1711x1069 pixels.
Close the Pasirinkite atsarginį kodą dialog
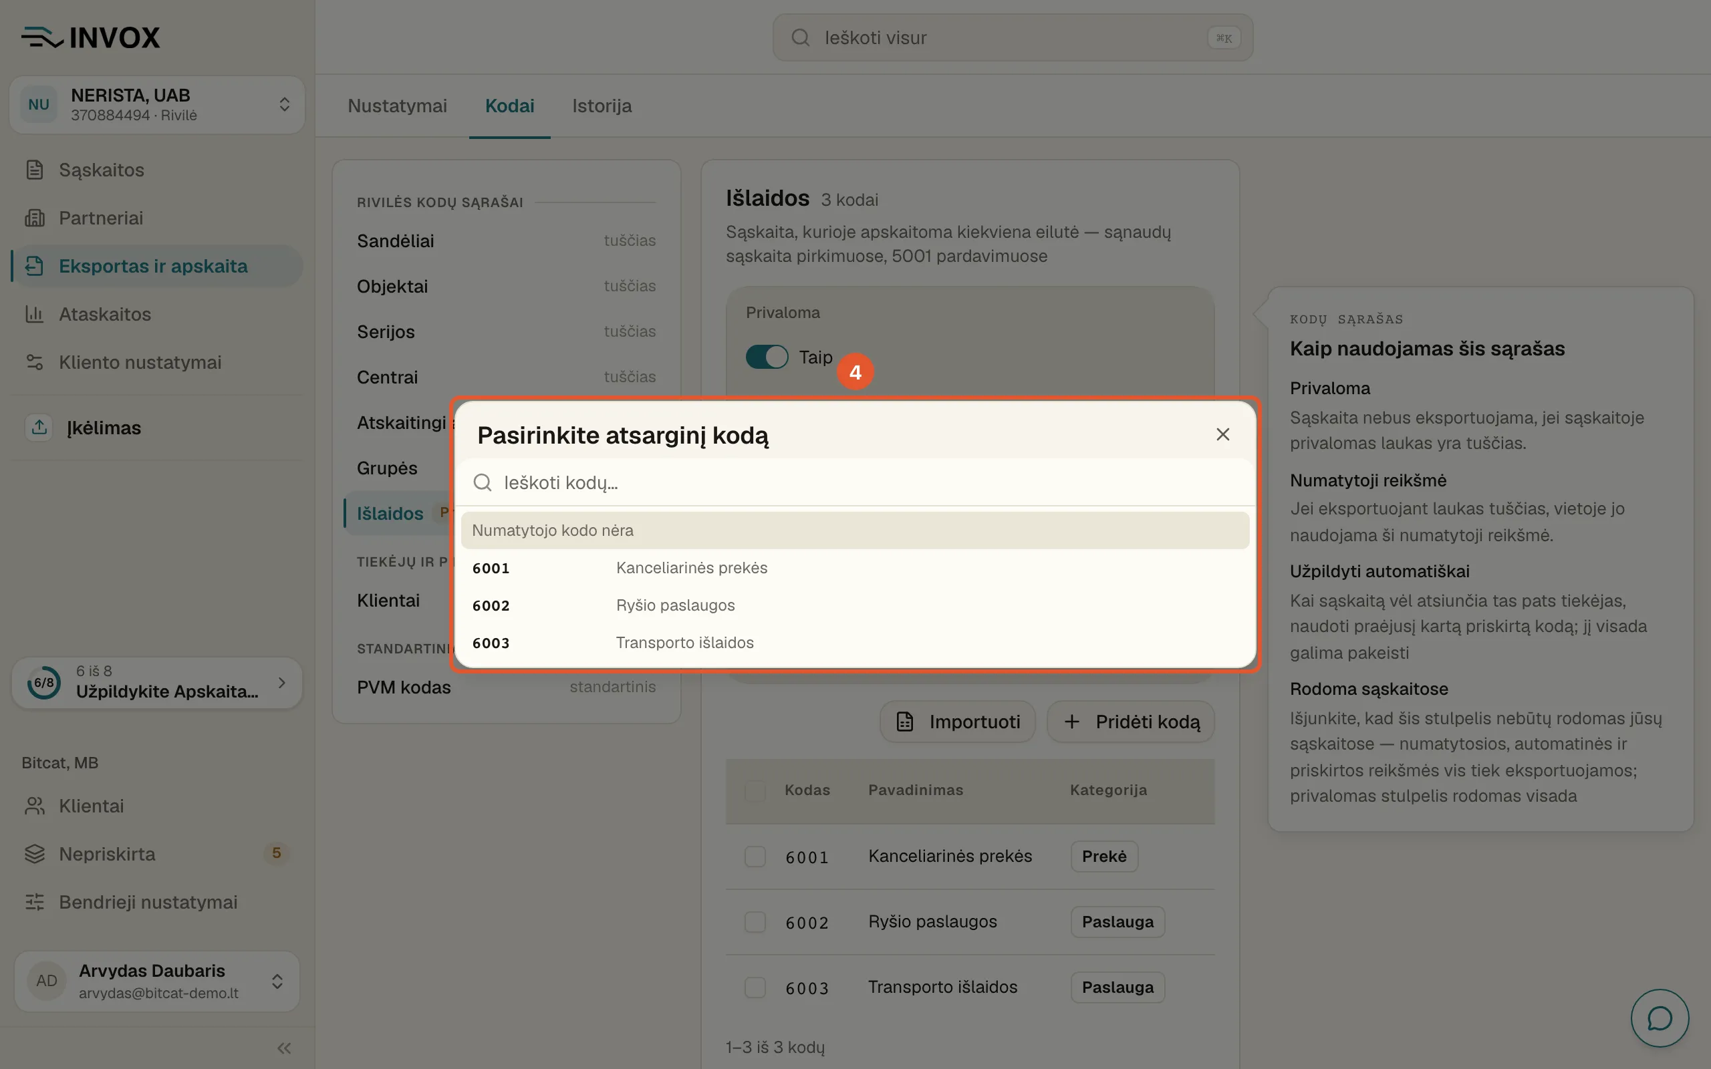(x=1222, y=434)
